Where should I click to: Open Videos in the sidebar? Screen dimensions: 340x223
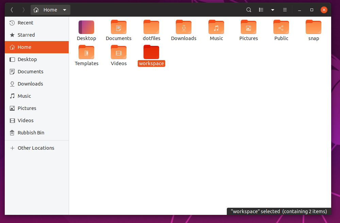pos(37,120)
